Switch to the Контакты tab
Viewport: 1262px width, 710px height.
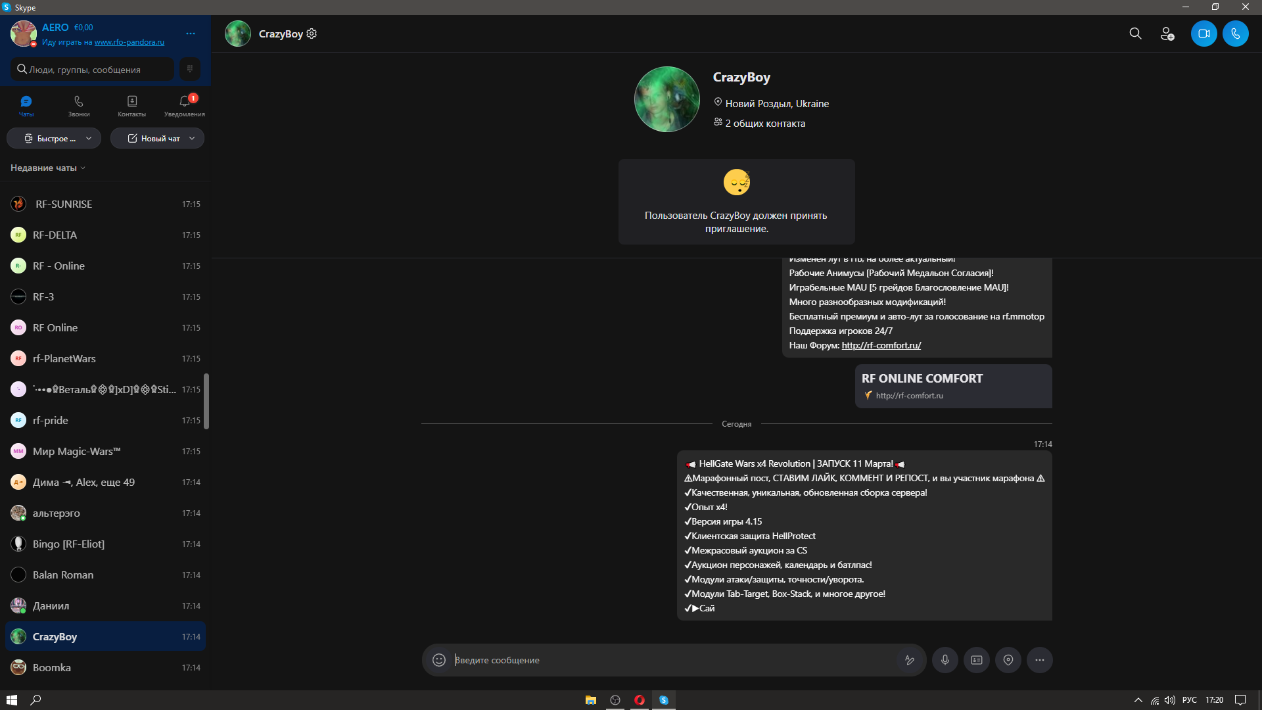[132, 105]
